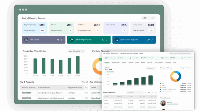The width and height of the screenshot is (200, 111).
Task: Click the Change Investments link
Action: 186,68
